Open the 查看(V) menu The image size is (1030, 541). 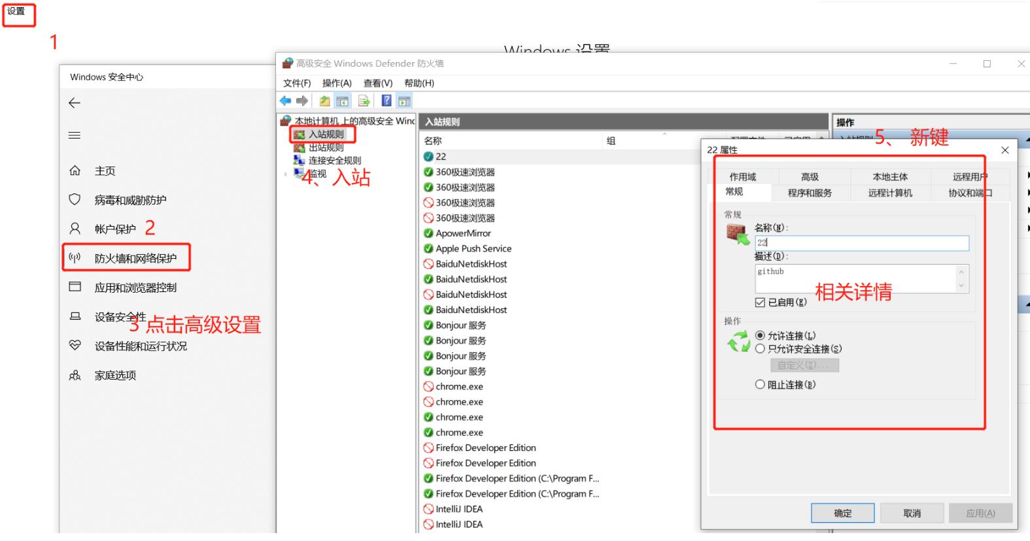coord(378,83)
